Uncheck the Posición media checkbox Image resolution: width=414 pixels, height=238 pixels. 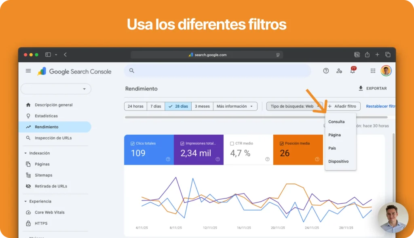point(281,144)
